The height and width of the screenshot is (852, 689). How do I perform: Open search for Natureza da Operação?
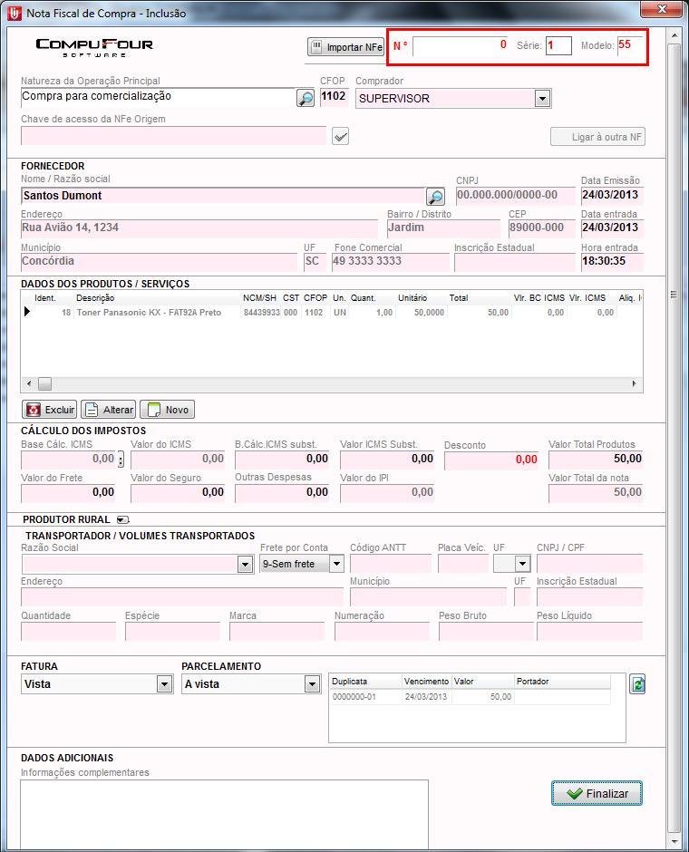click(306, 98)
